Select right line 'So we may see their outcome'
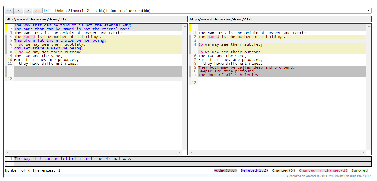Screen dimensions: 377x181 tap(230, 52)
